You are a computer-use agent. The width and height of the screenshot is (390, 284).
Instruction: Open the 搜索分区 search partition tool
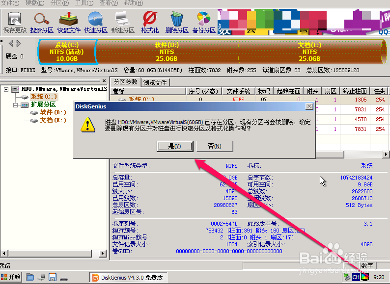point(42,22)
